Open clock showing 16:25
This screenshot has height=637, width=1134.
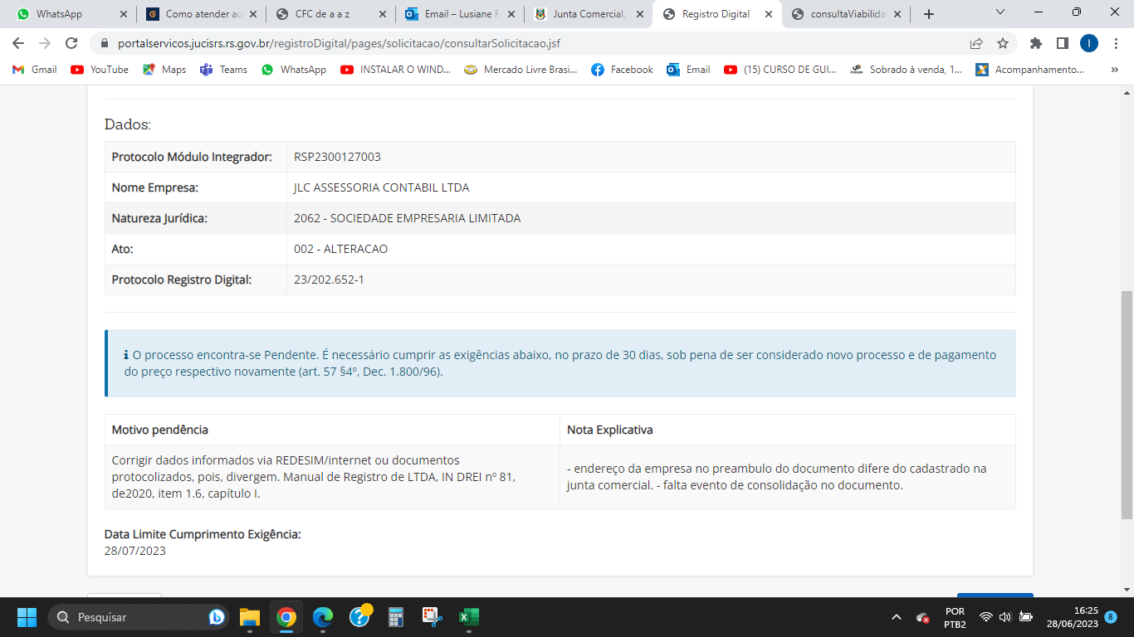click(x=1072, y=617)
